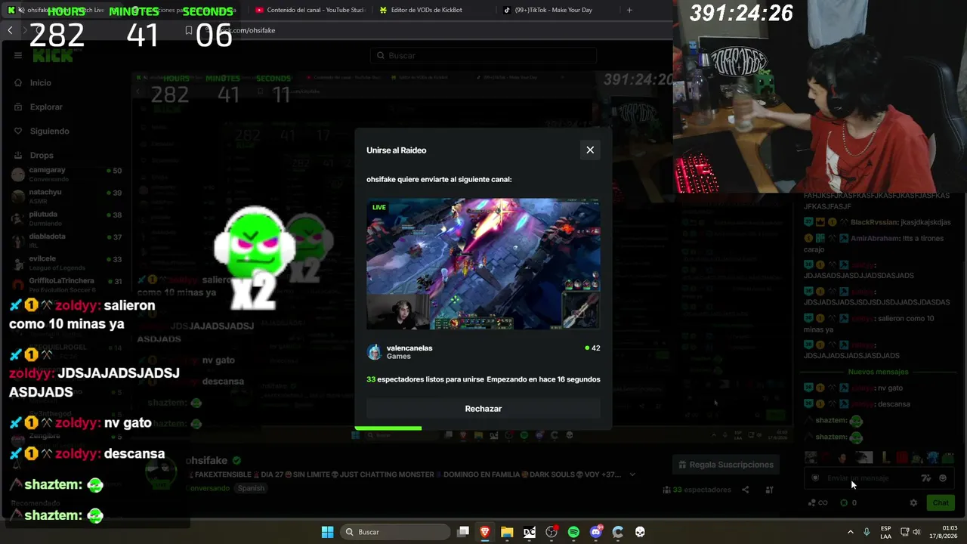This screenshot has height=544, width=967.
Task: Switch to the YouTube Studio browser tab
Action: pyautogui.click(x=310, y=10)
